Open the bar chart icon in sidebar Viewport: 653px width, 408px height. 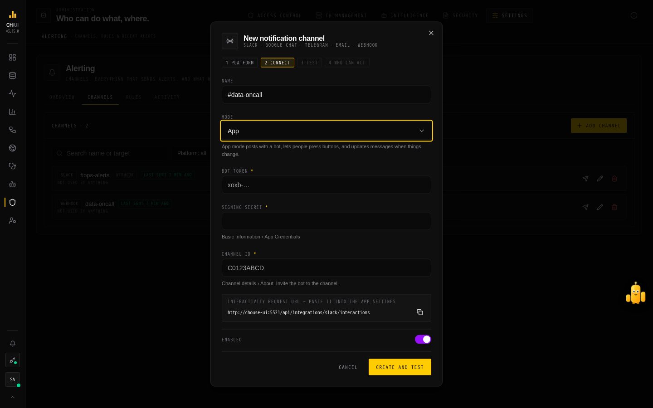[13, 112]
